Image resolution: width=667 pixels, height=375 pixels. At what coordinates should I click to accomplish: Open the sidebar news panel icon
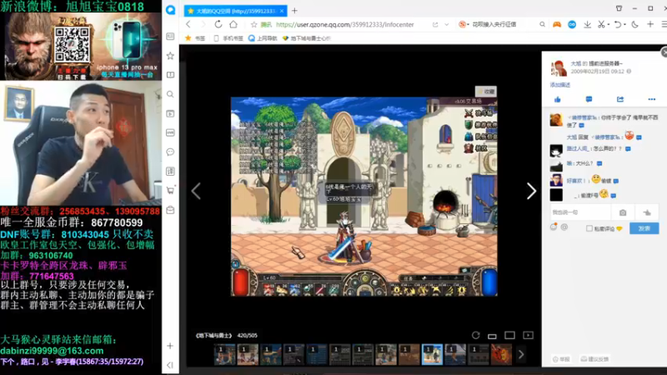[x=171, y=37]
